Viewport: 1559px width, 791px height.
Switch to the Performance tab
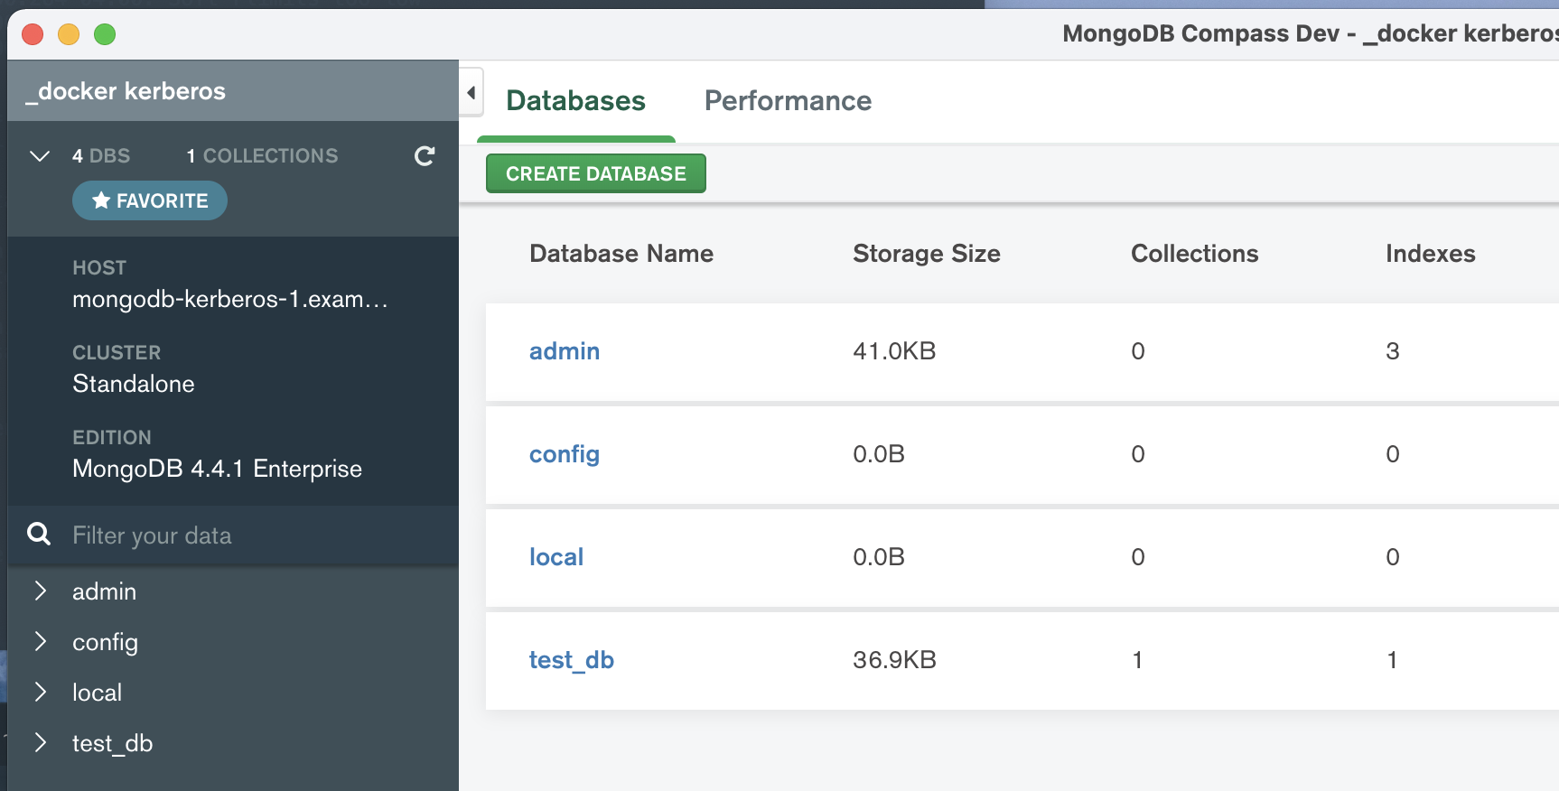click(788, 101)
